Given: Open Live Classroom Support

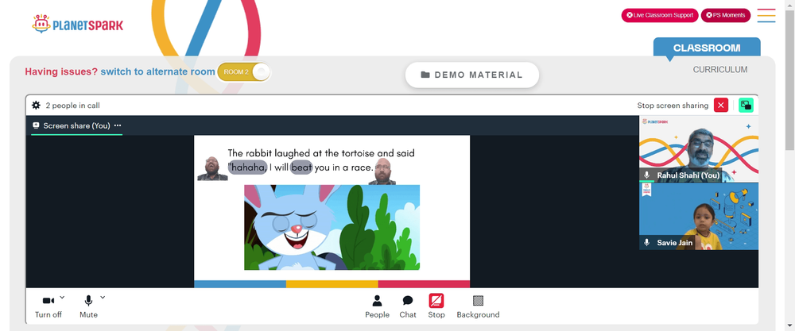Looking at the screenshot, I should [x=660, y=15].
